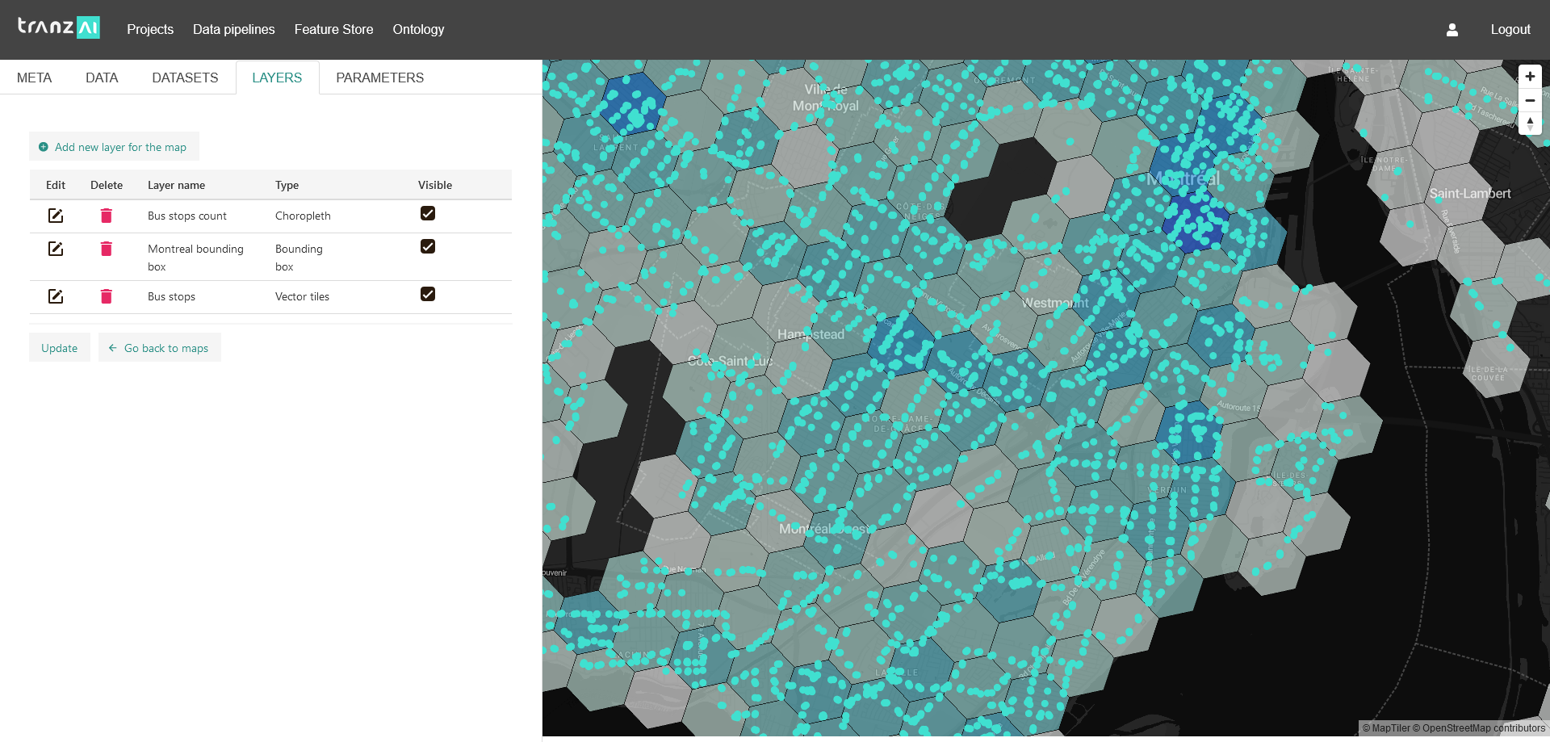Open the Projects menu
The width and height of the screenshot is (1550, 742).
tap(150, 29)
